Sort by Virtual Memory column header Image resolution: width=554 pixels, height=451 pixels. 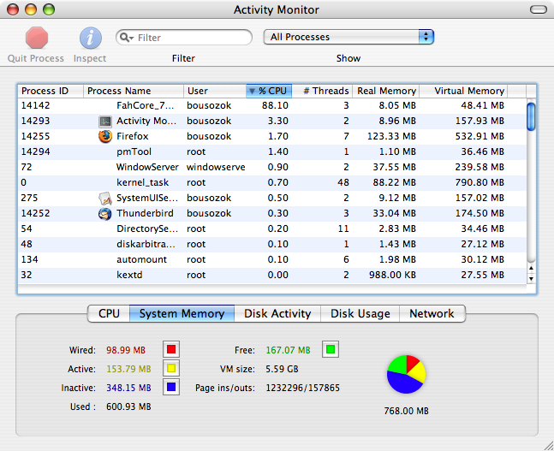463,91
